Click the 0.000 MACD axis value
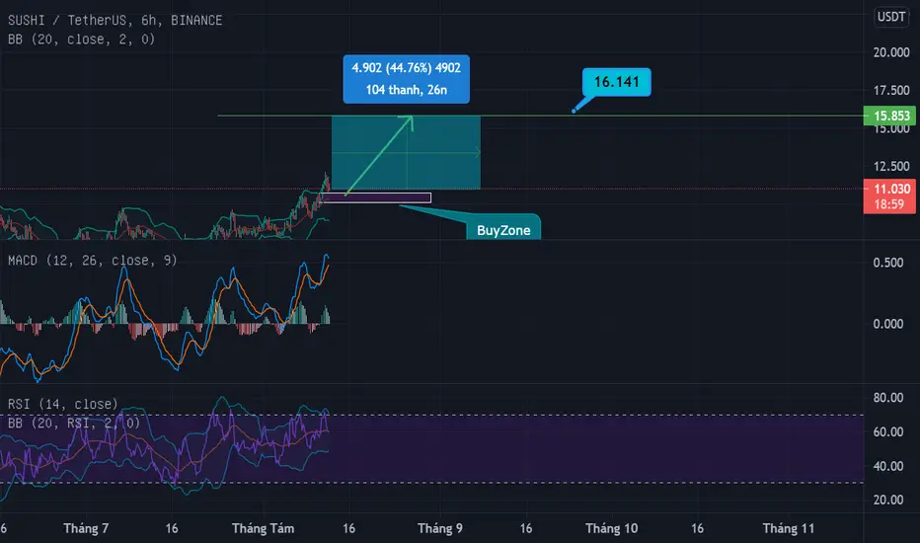 [887, 324]
